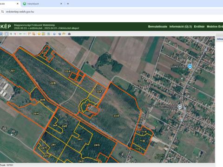Click the round blue-grey toolbar icon
Image resolution: width=223 pixels, height=167 pixels.
click(x=54, y=34)
